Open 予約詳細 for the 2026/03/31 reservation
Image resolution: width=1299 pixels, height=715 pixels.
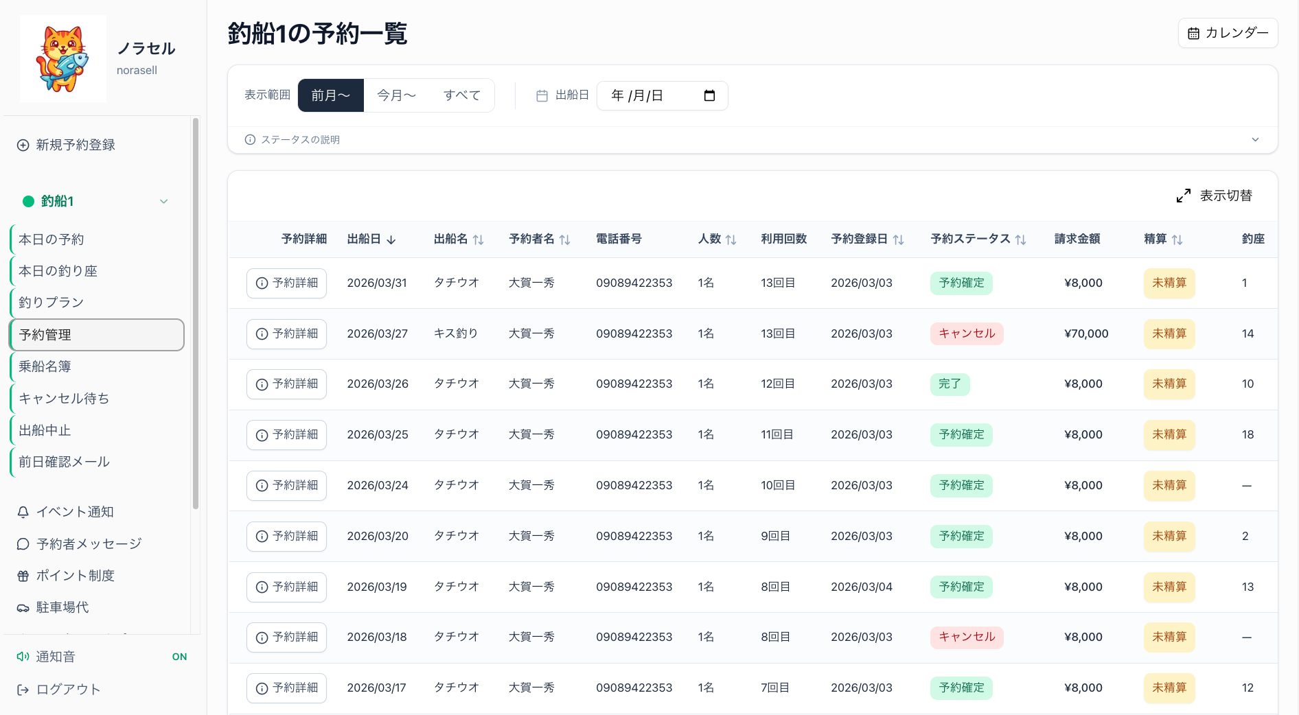[286, 283]
